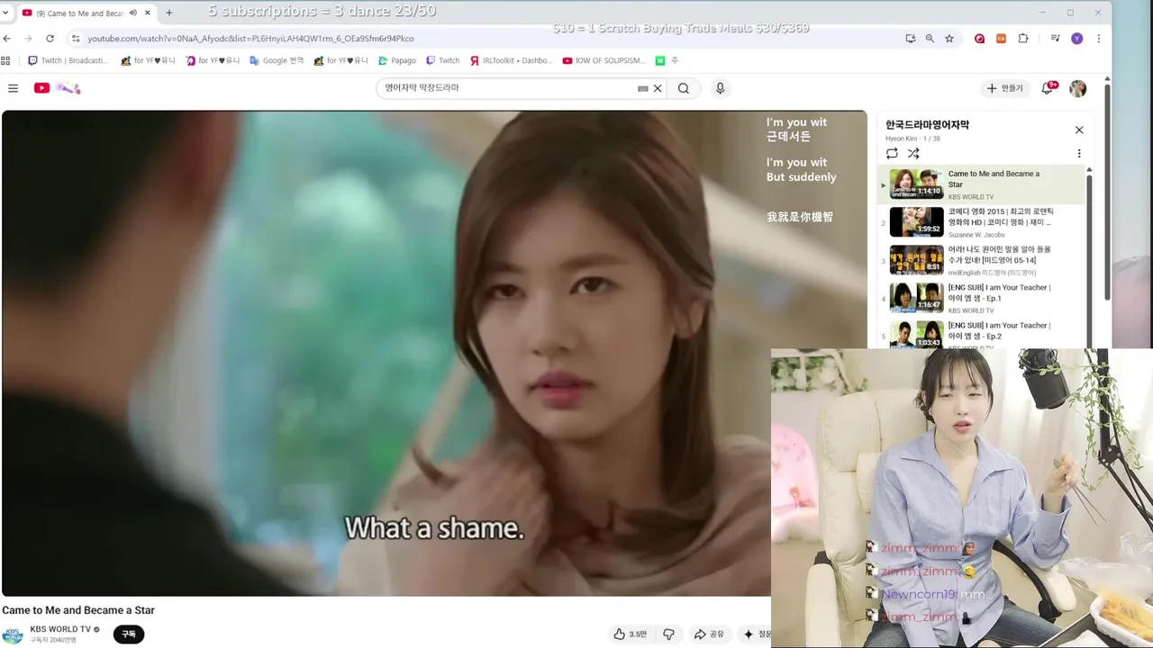The height and width of the screenshot is (648, 1153).
Task: Open Twitch Broadcasting bookmark
Action: click(x=68, y=60)
